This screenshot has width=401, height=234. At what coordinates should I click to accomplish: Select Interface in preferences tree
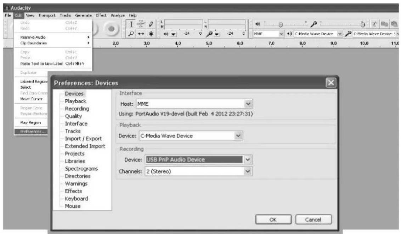(76, 123)
